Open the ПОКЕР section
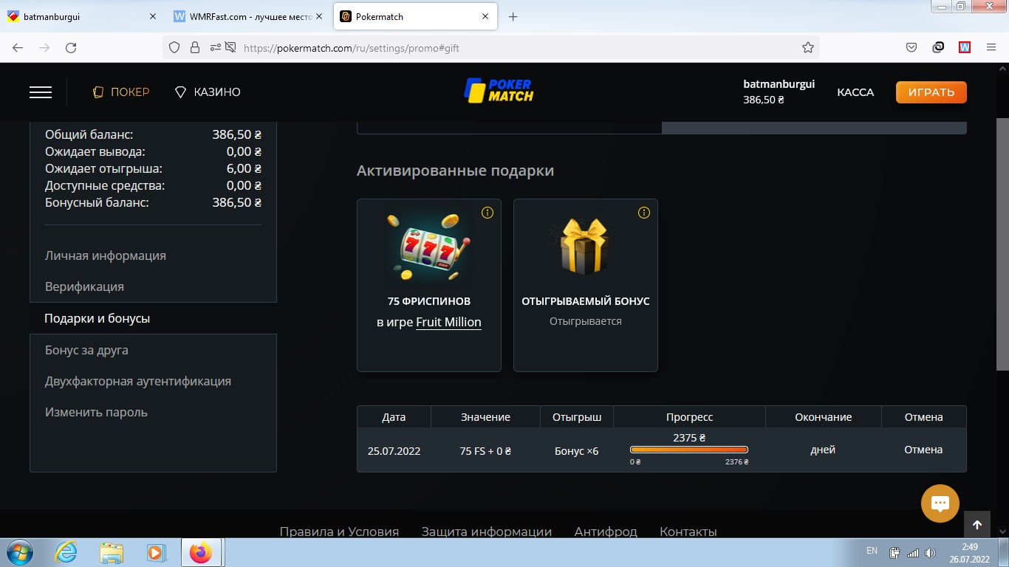Image resolution: width=1009 pixels, height=567 pixels. coord(121,92)
